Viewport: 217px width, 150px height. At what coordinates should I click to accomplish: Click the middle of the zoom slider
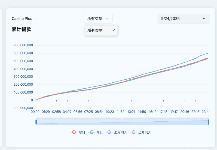122,122
